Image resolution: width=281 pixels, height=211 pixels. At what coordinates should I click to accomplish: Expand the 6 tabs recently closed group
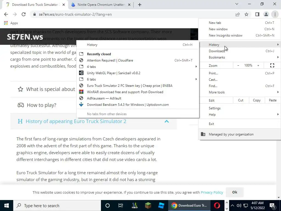tap(138, 79)
